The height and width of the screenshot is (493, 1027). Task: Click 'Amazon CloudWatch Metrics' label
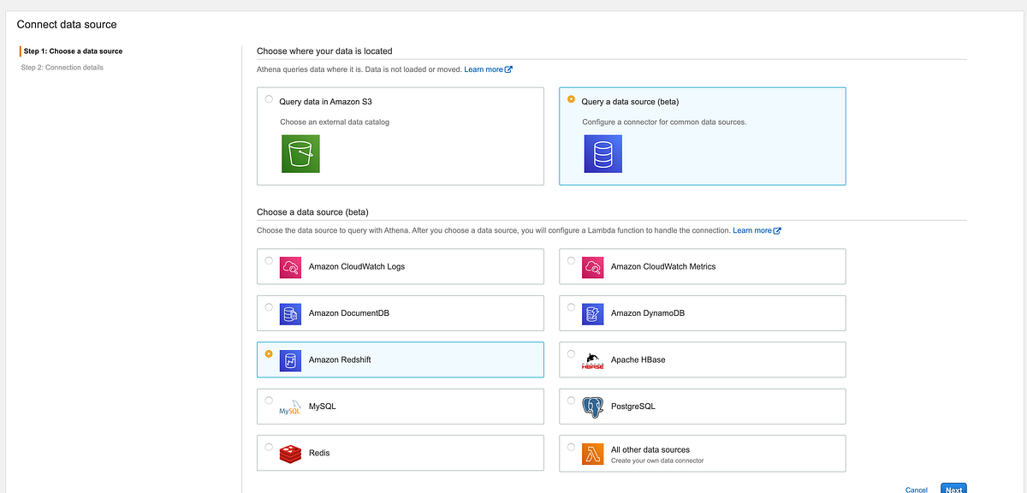click(663, 267)
